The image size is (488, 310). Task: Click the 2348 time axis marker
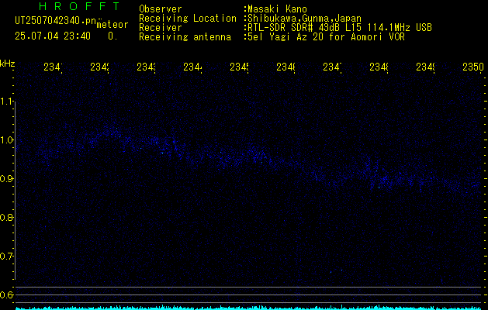[379, 67]
